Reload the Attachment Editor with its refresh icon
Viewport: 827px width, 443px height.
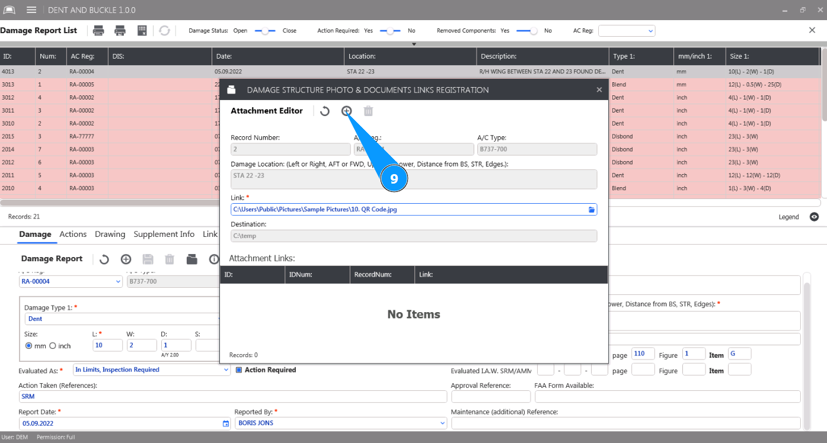(x=325, y=111)
